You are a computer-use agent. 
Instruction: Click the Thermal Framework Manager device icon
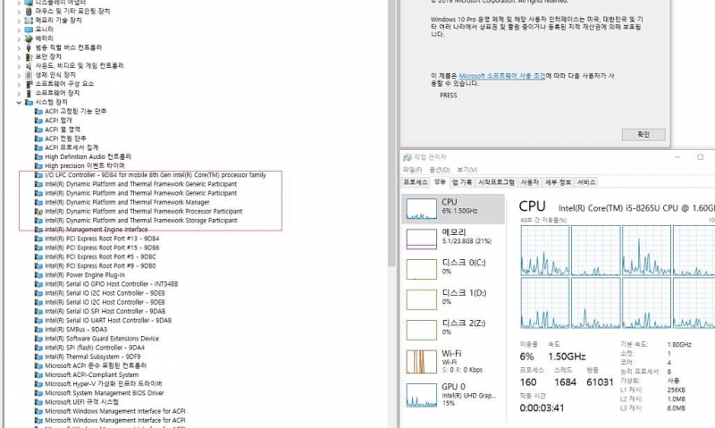click(38, 202)
